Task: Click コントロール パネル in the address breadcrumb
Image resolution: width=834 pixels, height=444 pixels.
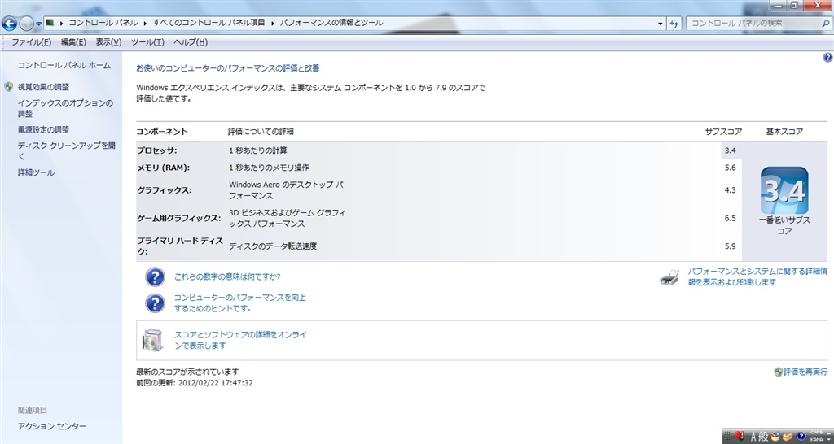Action: 103,23
